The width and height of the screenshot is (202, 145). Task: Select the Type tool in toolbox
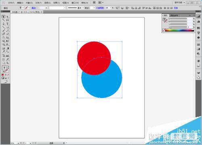(8, 24)
